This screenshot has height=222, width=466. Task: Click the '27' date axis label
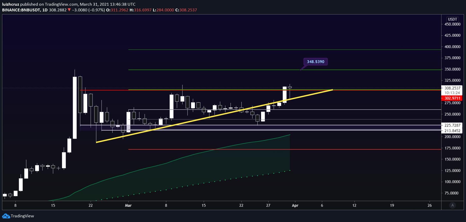pyautogui.click(x=268, y=205)
